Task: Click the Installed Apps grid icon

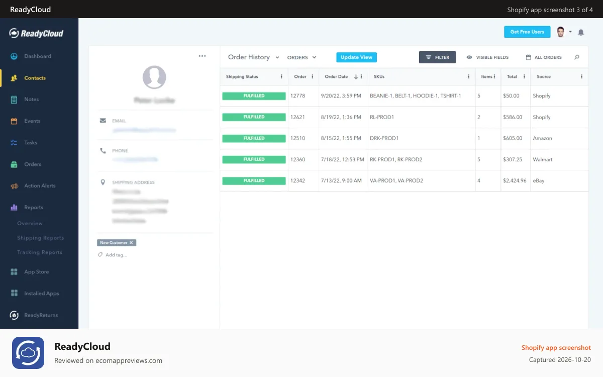Action: pos(14,294)
